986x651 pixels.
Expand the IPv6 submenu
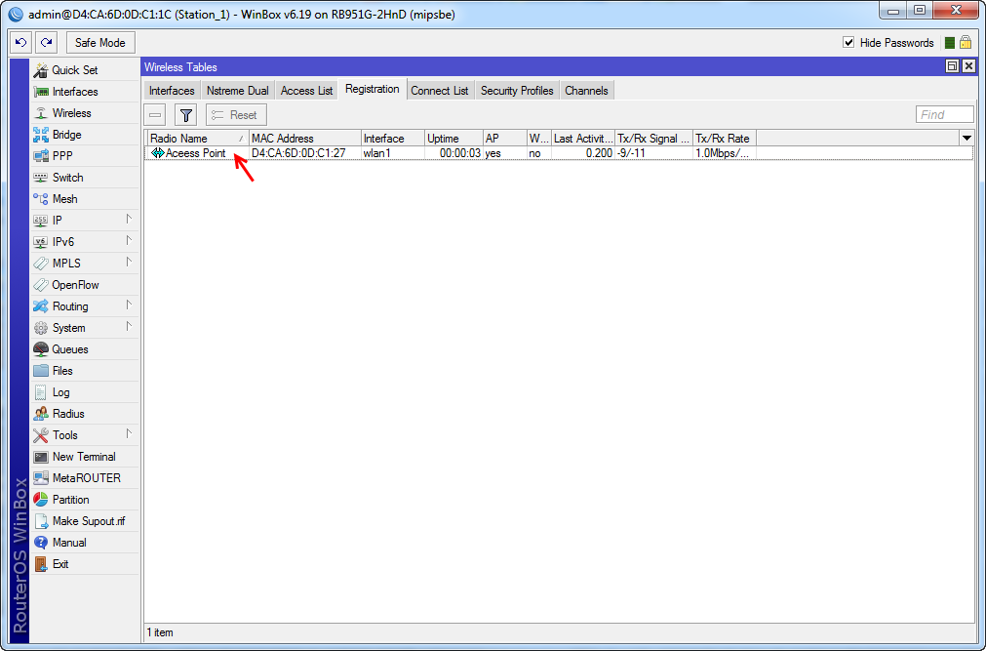click(x=129, y=241)
